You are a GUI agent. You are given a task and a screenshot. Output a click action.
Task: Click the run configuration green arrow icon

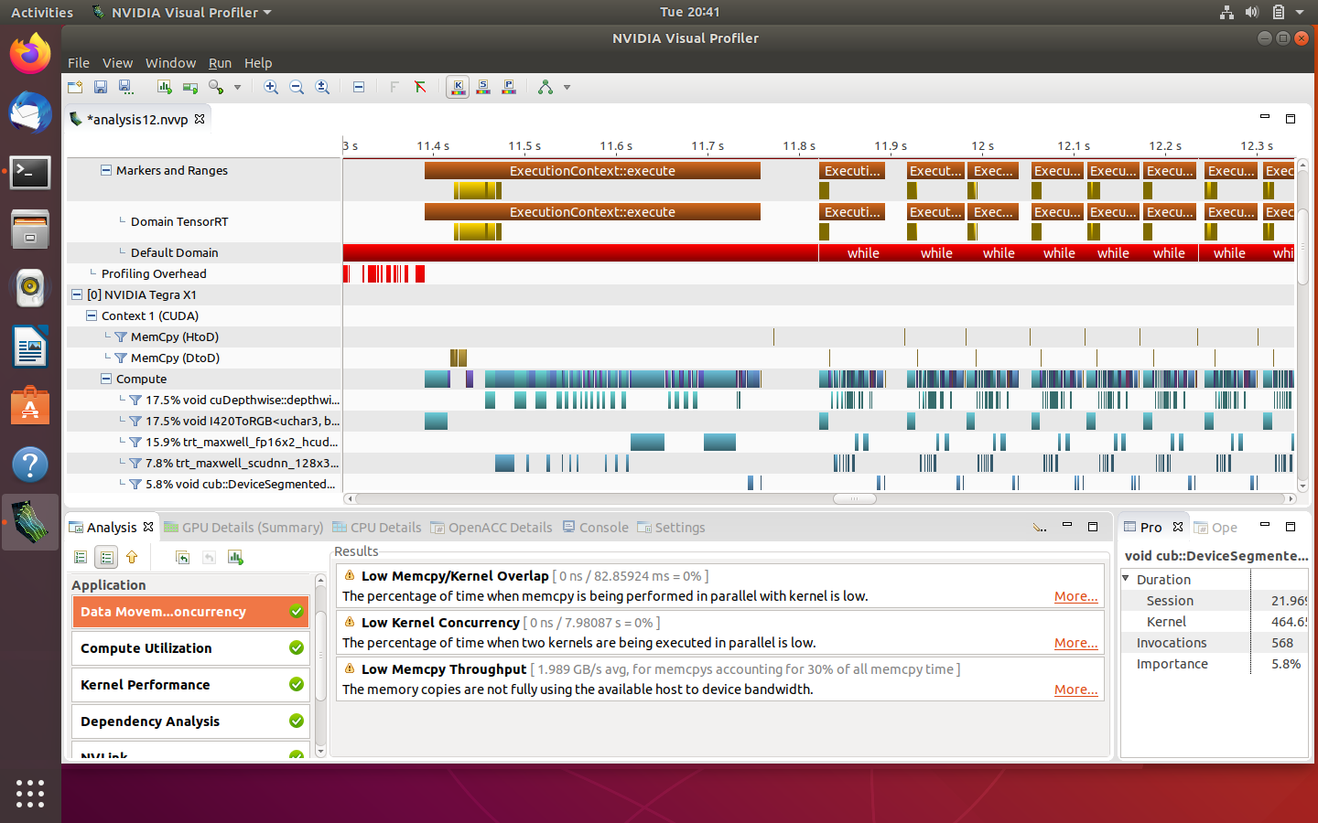click(x=190, y=87)
